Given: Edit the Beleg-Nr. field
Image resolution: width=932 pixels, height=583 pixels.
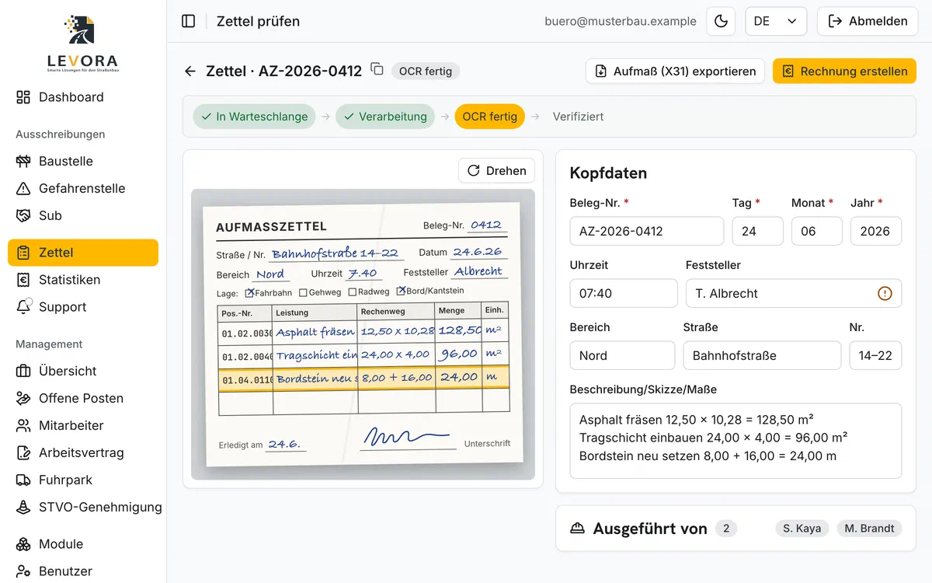Looking at the screenshot, I should click(646, 232).
